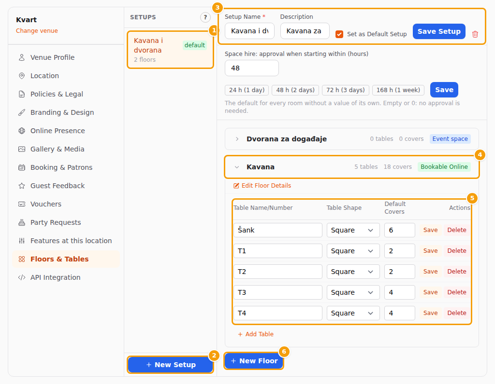Screen dimensions: 495x384
Task: Click the Floors & Tables grid icon
Action: pyautogui.click(x=21, y=259)
